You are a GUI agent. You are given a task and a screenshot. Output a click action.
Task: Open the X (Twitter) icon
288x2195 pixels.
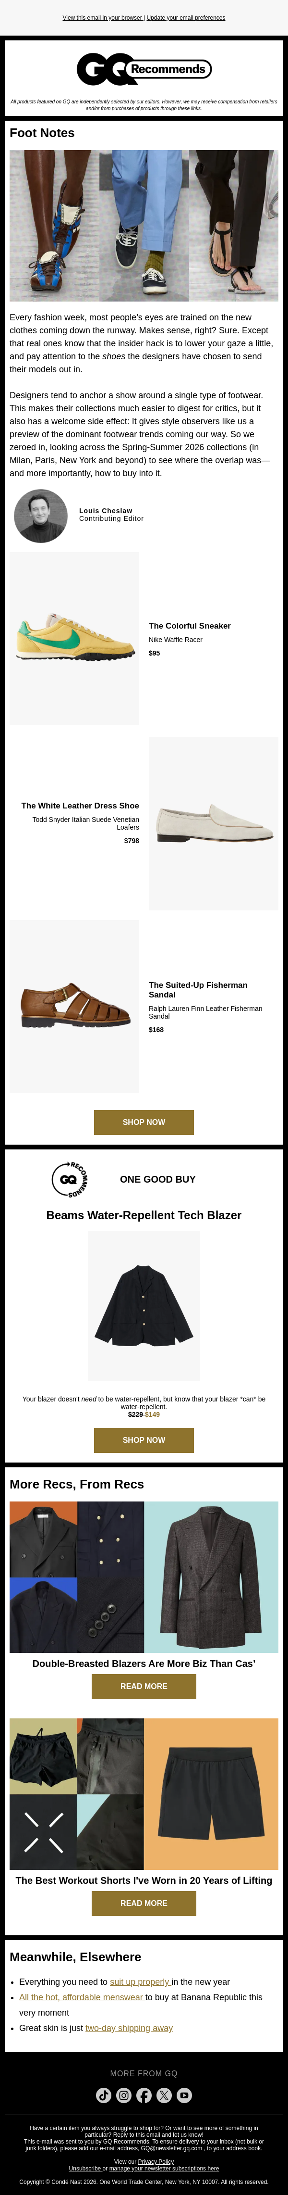(x=164, y=2094)
